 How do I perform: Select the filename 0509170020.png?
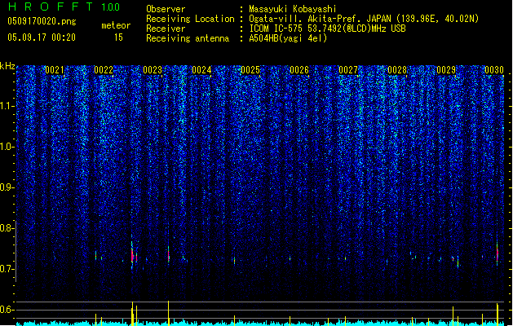coord(42,21)
